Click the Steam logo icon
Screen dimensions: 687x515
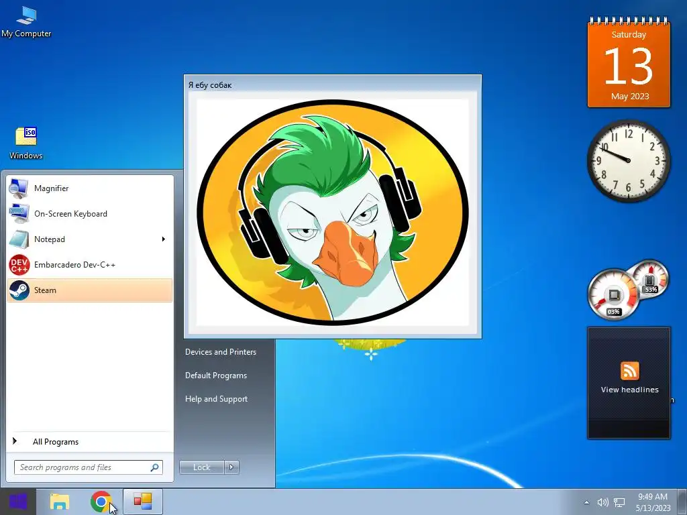(19, 290)
